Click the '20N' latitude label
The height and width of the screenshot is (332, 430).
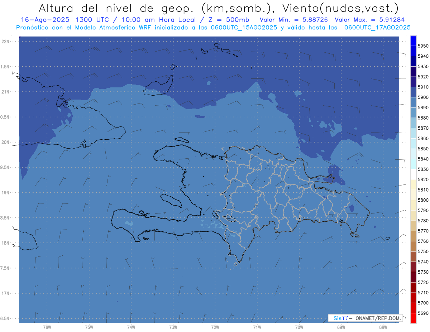click(6, 142)
